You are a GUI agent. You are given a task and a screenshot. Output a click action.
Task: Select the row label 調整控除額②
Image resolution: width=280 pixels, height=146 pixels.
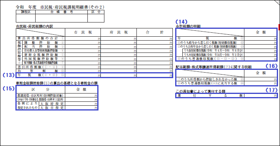44,43
